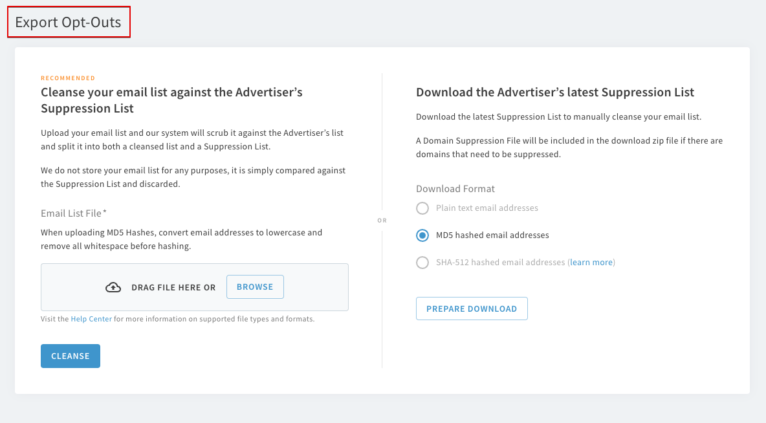
Task: Select Plain text email addresses format
Action: coord(422,208)
